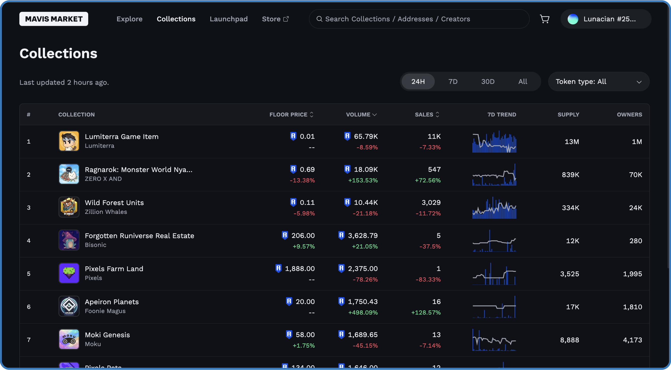Click the 839K supply value
671x370 pixels.
pyautogui.click(x=570, y=175)
